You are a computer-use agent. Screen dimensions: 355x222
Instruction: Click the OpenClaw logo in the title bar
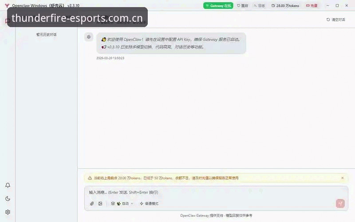(7, 6)
